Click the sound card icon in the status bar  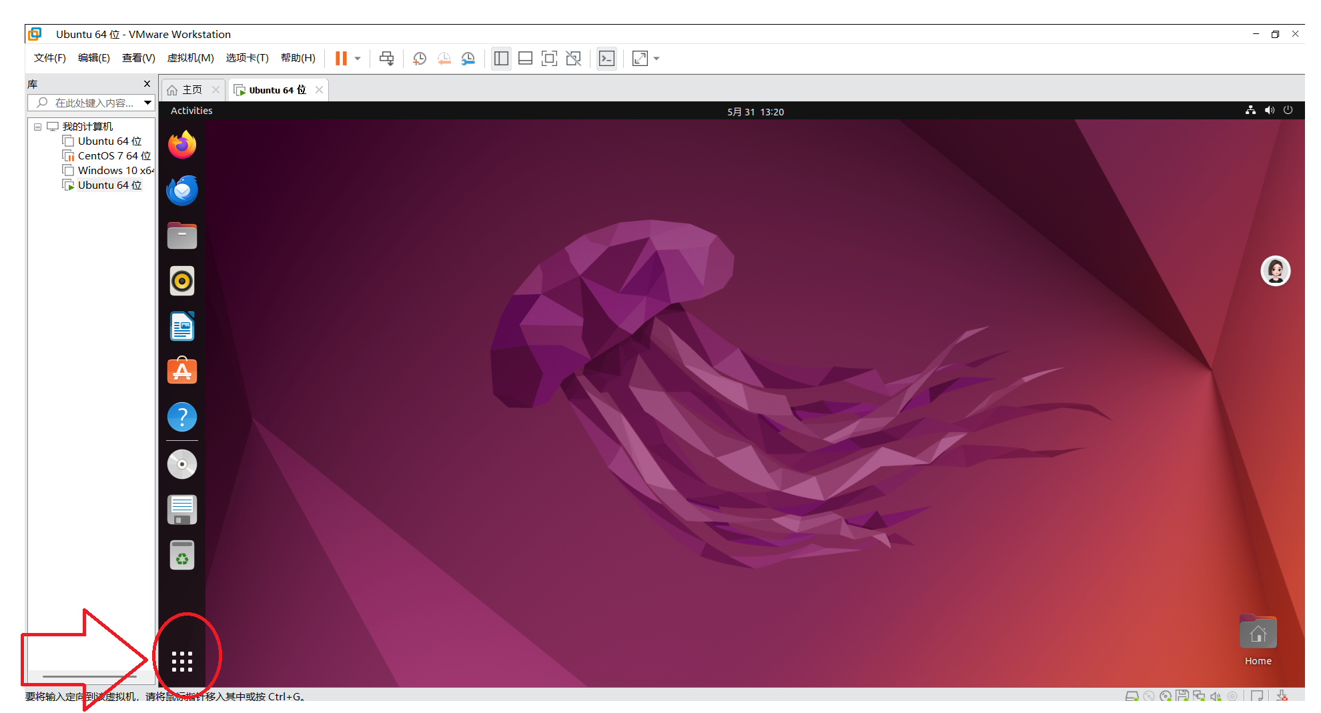(1216, 696)
